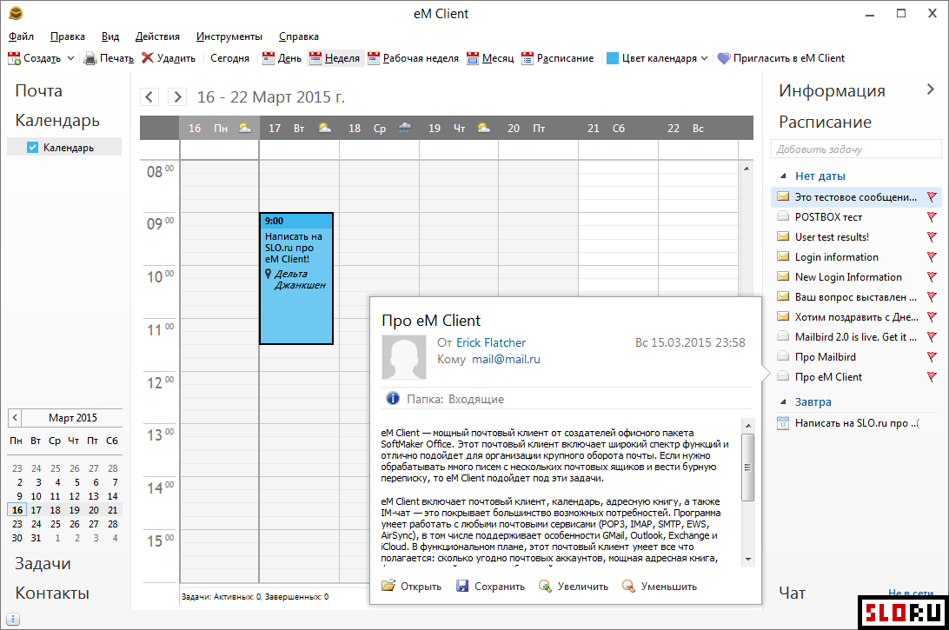This screenshot has width=949, height=630.
Task: Click Увеличить zoom in button
Action: (574, 587)
